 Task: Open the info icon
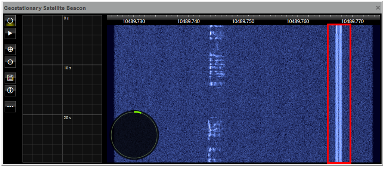[x=10, y=90]
